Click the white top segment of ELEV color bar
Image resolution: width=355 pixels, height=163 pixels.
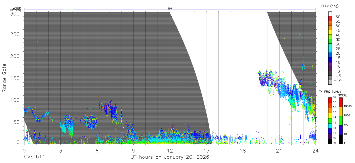point(330,13)
